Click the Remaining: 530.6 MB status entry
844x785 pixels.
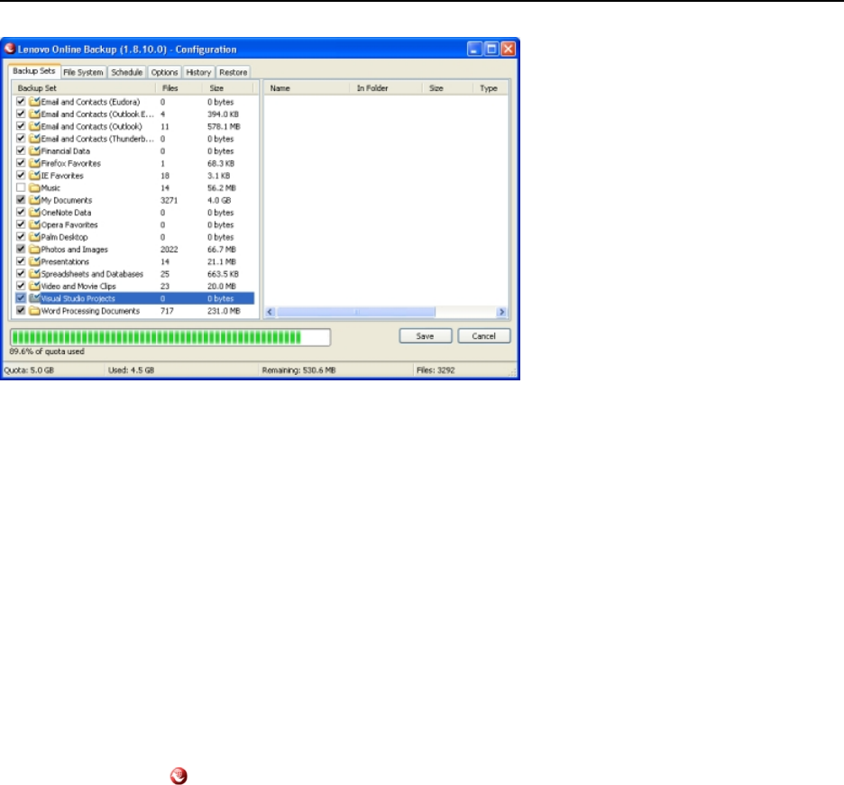298,370
